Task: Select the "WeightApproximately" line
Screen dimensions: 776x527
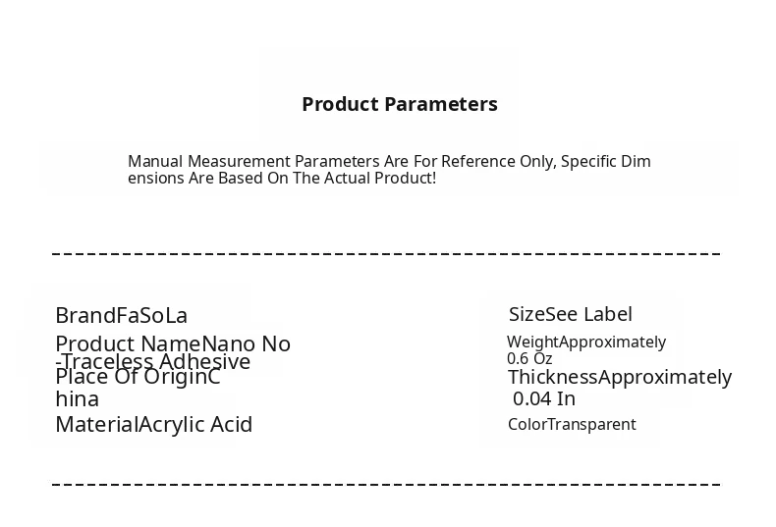Action: point(585,343)
